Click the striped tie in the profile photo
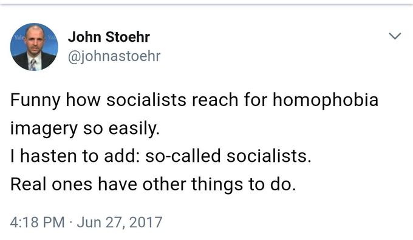This screenshot has width=413, height=240. (33, 64)
